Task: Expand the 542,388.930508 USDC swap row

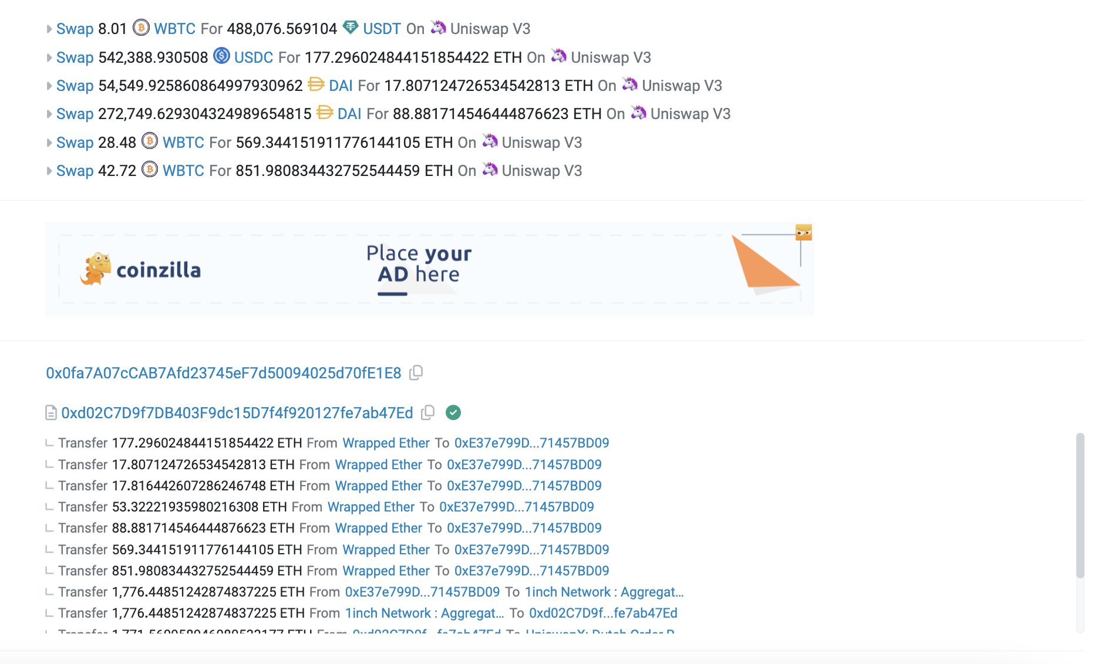Action: click(x=49, y=57)
